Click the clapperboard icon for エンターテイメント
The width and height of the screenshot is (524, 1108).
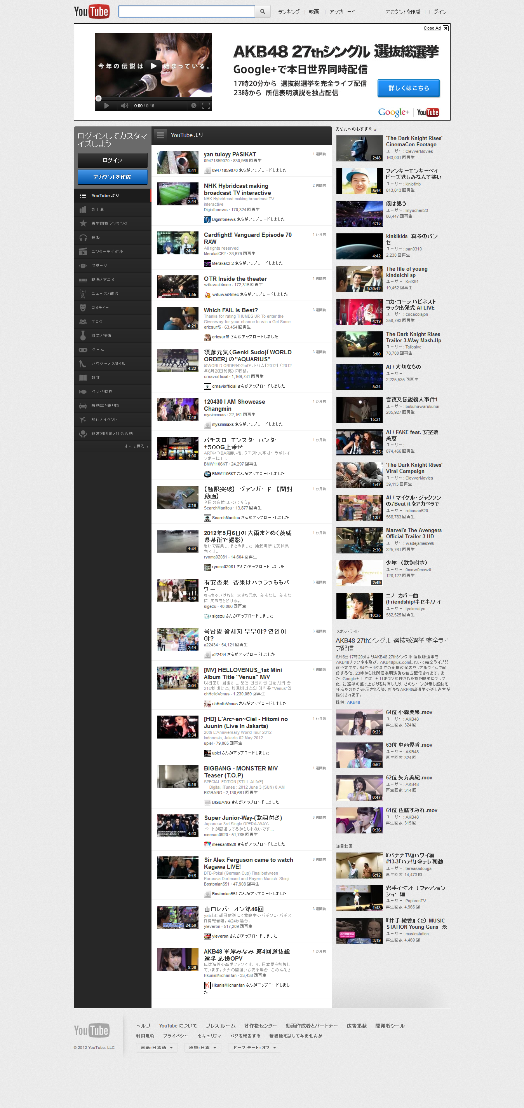(83, 252)
